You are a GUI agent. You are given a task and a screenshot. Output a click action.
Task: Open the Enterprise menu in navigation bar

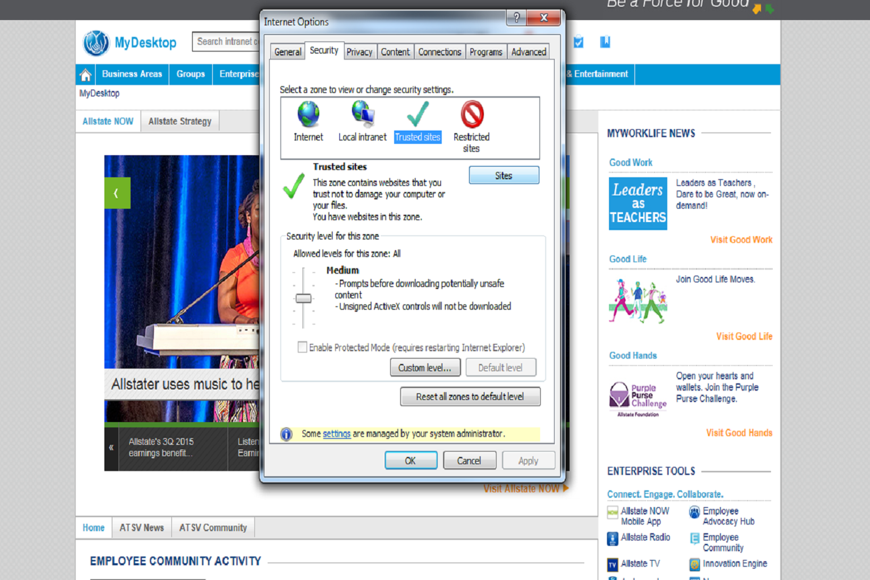(238, 74)
